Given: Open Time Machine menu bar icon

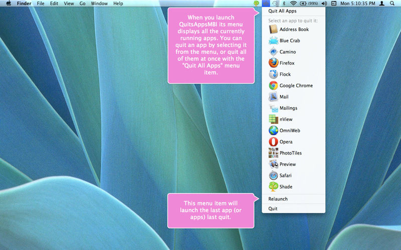Looking at the screenshot, I should pyautogui.click(x=275, y=3).
